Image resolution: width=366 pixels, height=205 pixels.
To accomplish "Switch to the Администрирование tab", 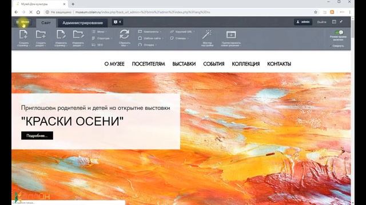I will click(82, 23).
